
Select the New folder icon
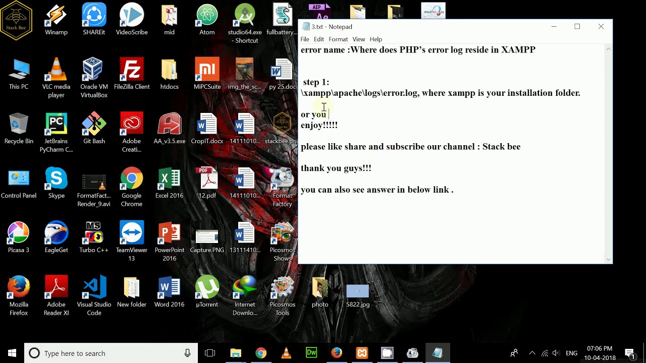click(x=132, y=292)
